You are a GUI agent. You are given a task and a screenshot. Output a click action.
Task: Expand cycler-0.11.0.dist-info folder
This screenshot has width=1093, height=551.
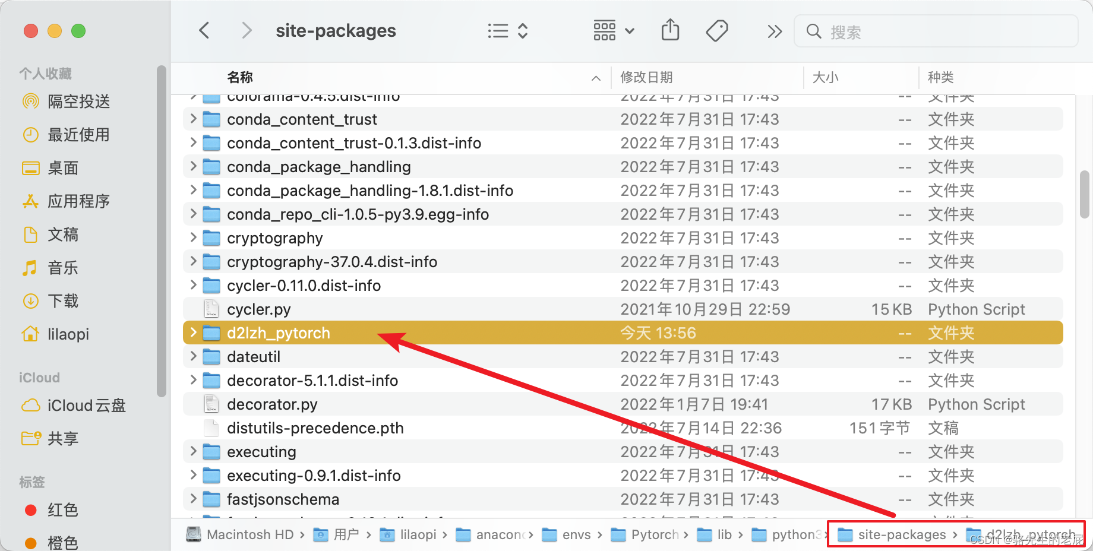click(x=193, y=285)
